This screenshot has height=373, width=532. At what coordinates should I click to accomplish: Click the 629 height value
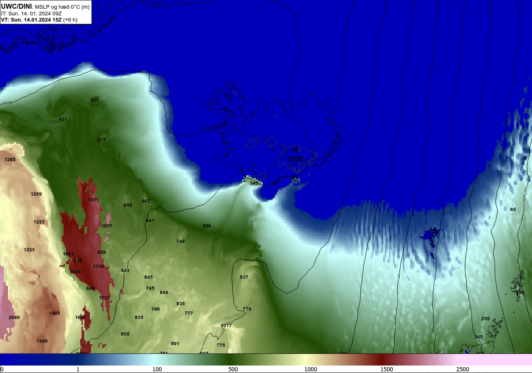tap(101, 252)
